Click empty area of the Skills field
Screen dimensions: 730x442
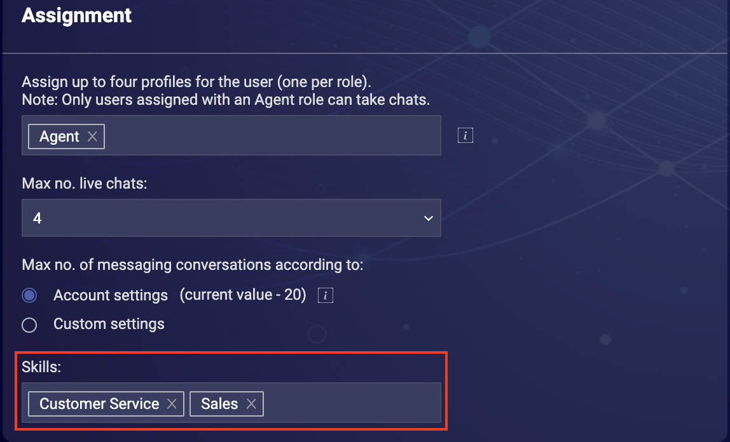click(x=352, y=403)
